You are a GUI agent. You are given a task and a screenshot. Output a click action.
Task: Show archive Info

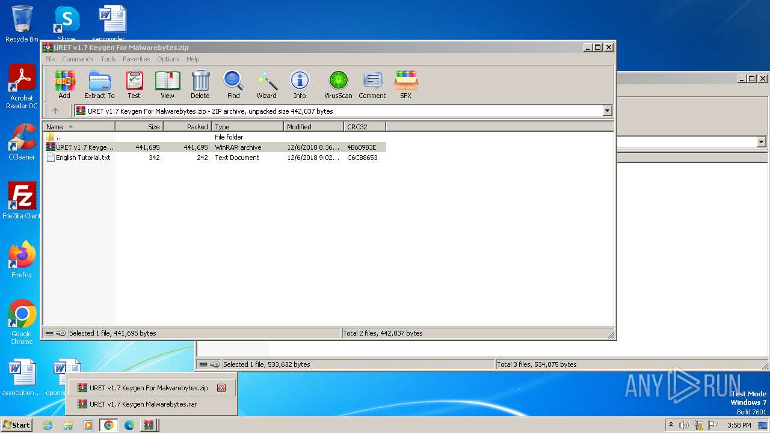300,84
